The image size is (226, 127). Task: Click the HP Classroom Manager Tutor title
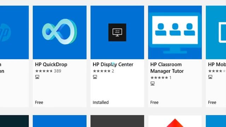click(x=167, y=68)
